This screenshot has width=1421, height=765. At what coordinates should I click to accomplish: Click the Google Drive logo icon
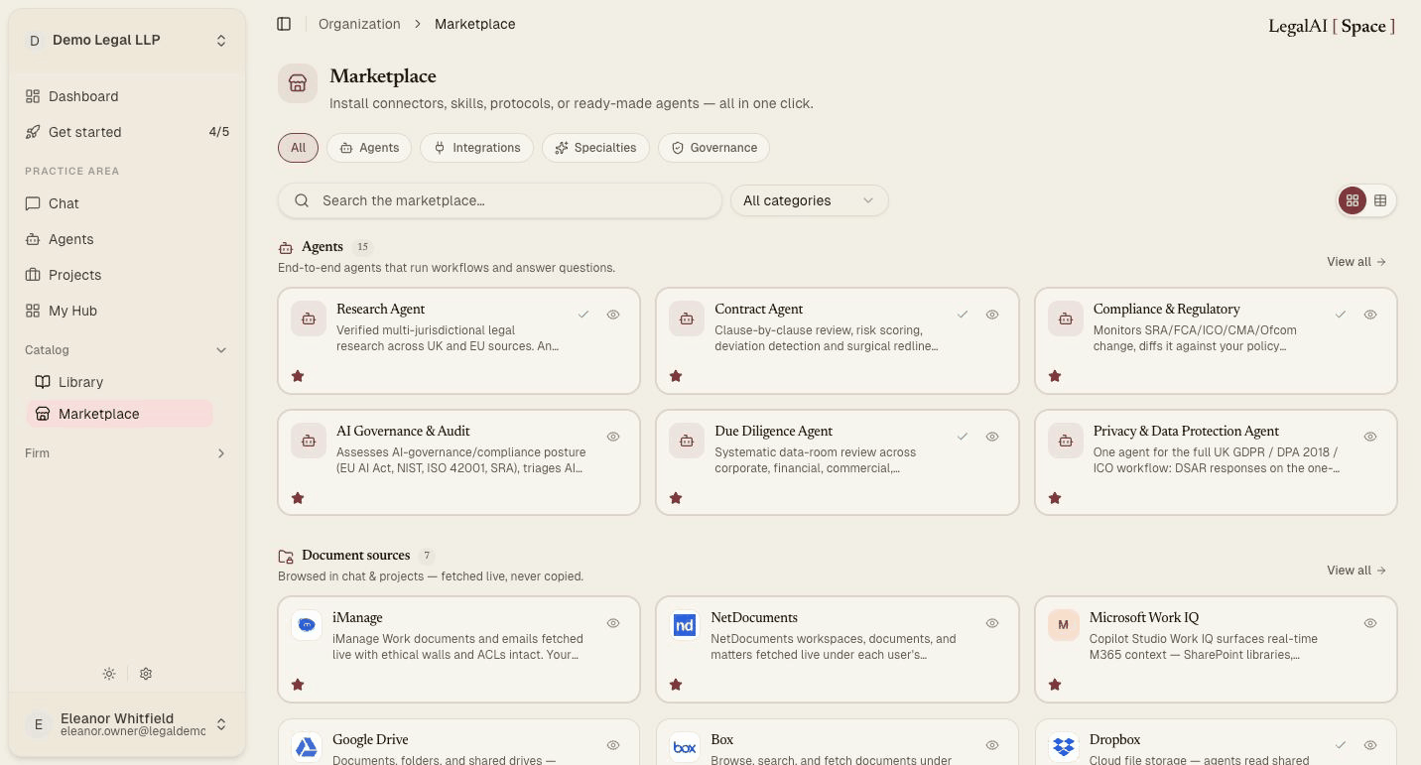click(307, 747)
